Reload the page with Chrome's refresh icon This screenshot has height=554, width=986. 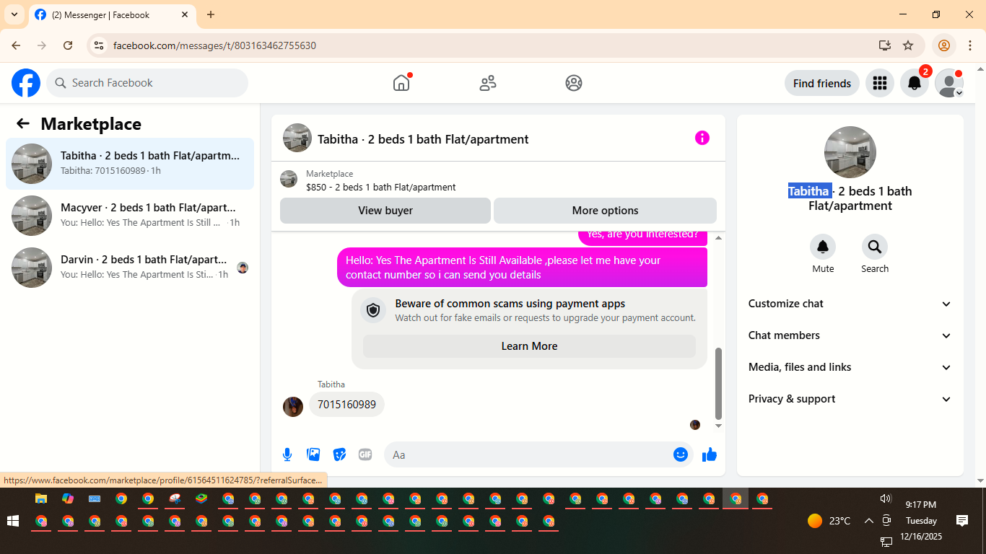click(68, 45)
